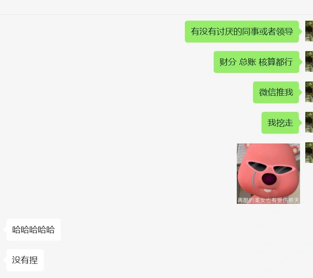Image resolution: width=313 pixels, height=278 pixels.
Task: Open profile avatar beside '微信推我'
Action: 309,92
